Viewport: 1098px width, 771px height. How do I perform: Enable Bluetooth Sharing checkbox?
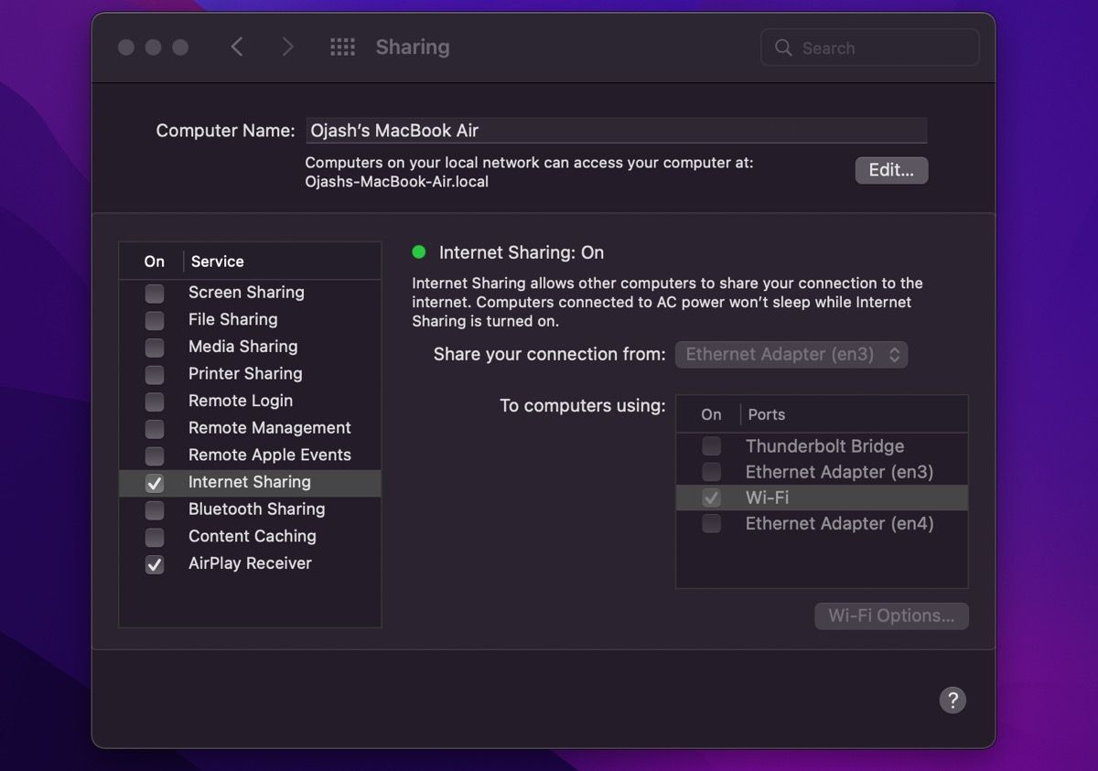click(x=155, y=510)
